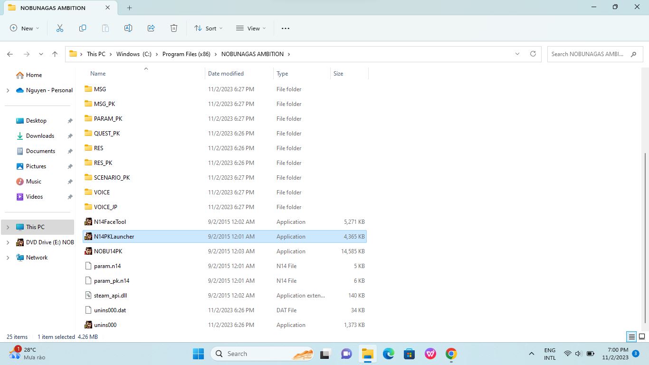
Task: Expand chevron after Program Files (x86)
Action: point(216,54)
